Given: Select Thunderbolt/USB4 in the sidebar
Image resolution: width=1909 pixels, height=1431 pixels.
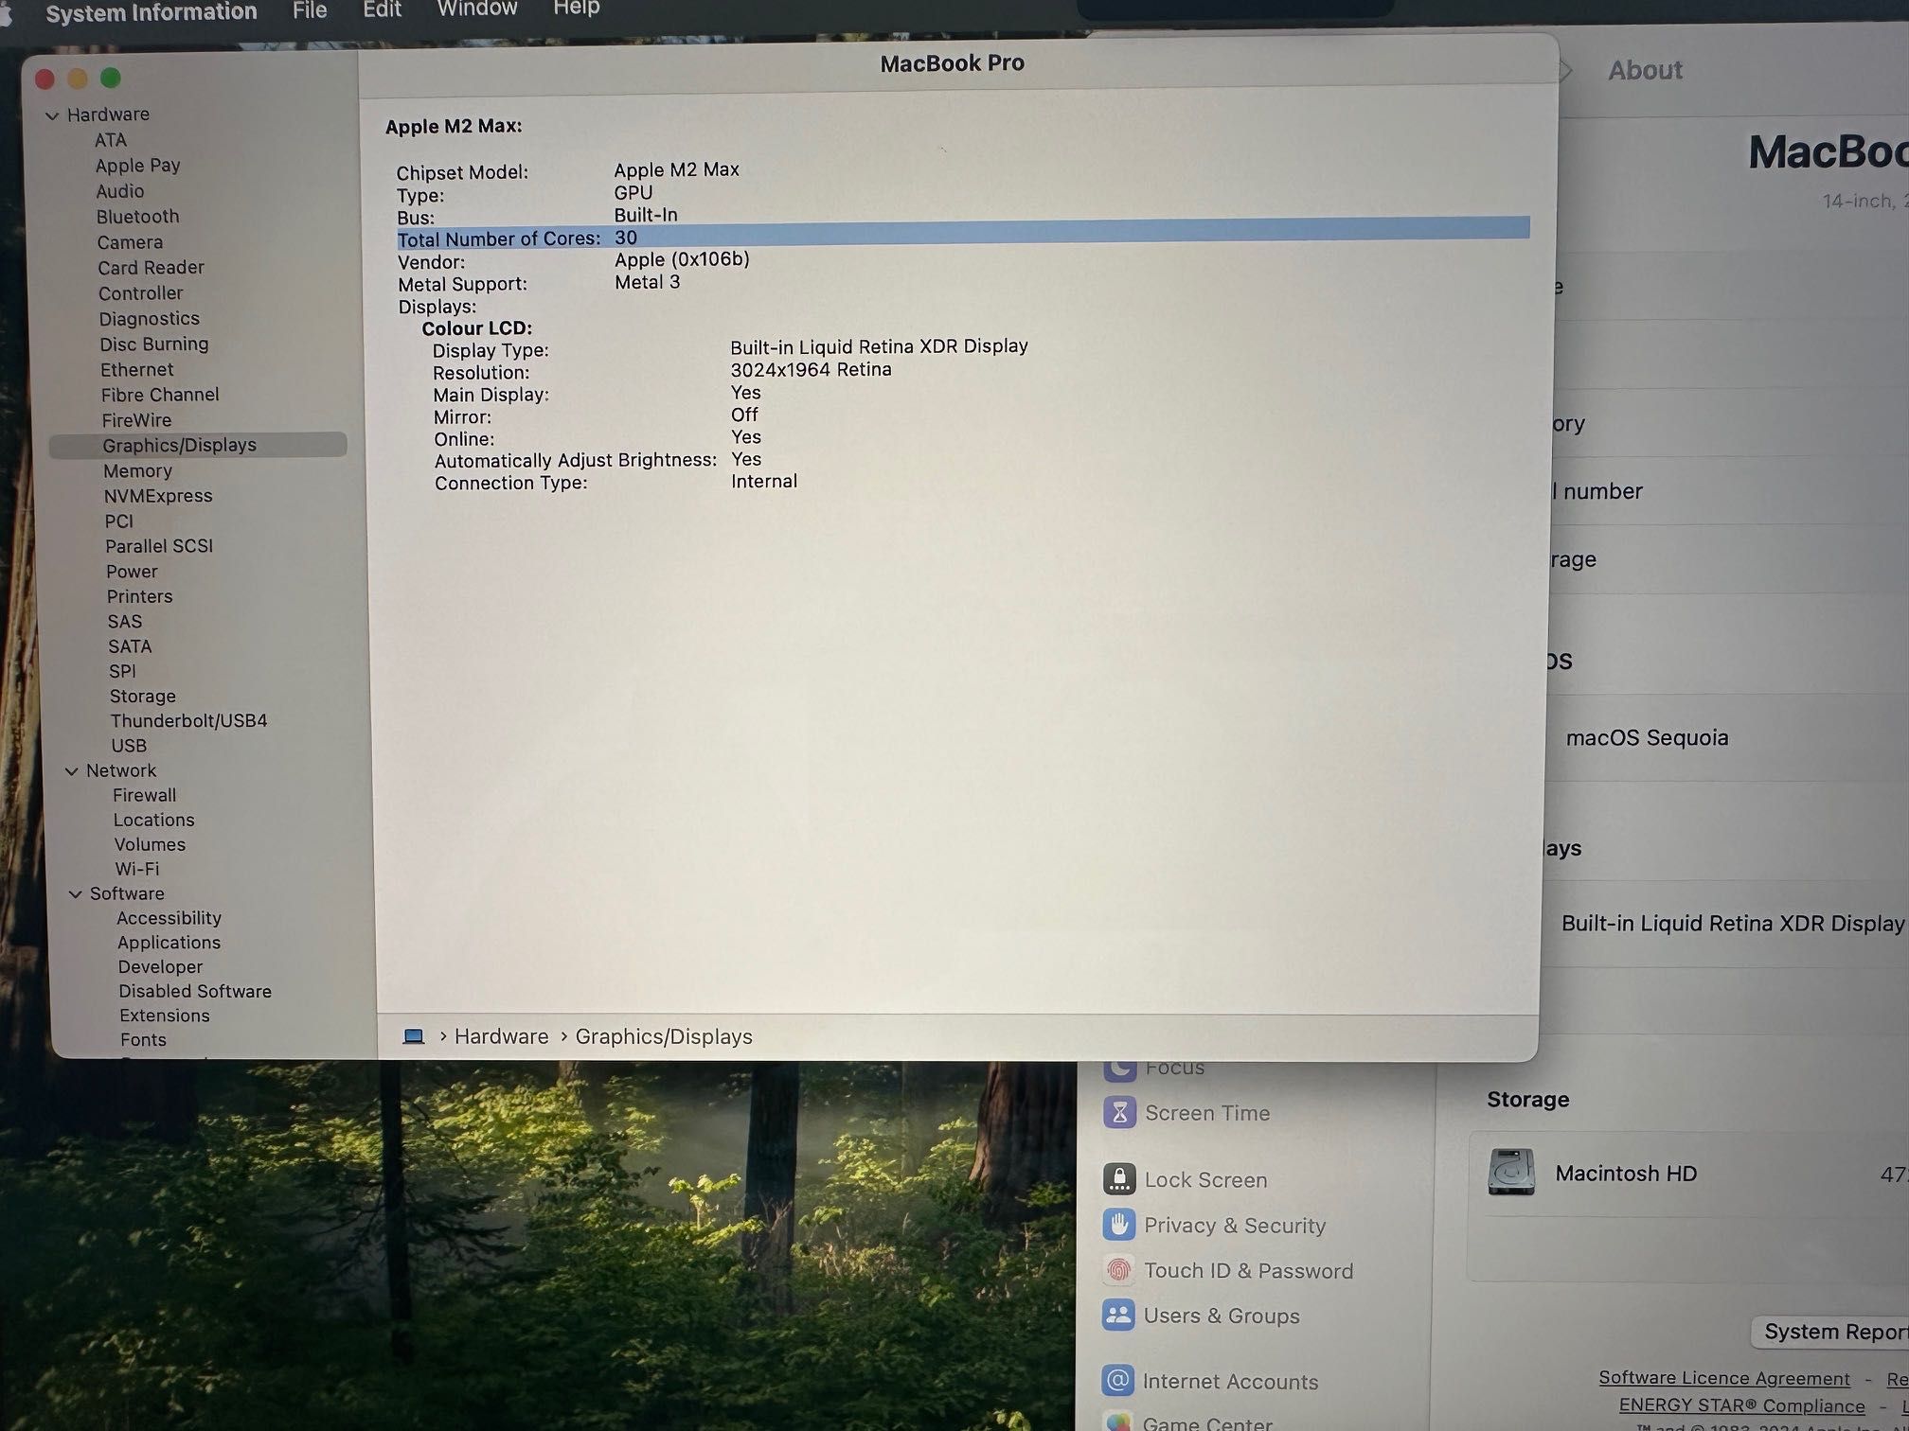Looking at the screenshot, I should coord(188,721).
